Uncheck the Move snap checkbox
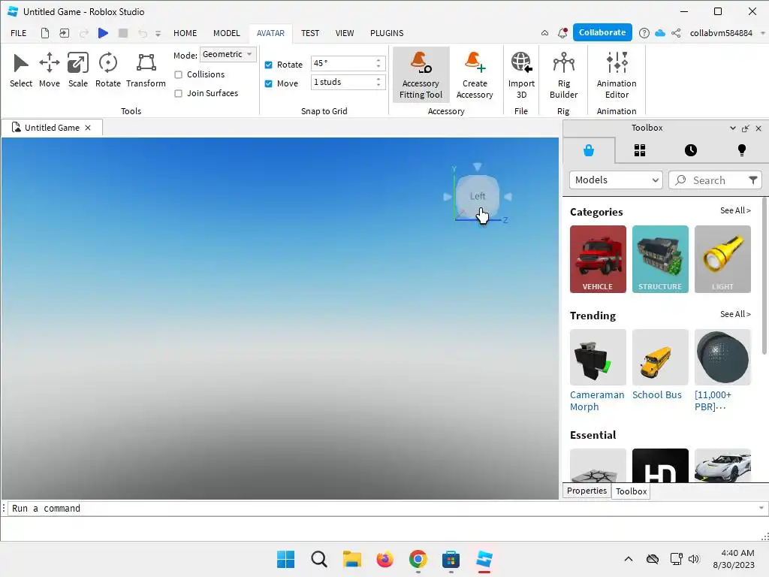The image size is (769, 577). [268, 83]
